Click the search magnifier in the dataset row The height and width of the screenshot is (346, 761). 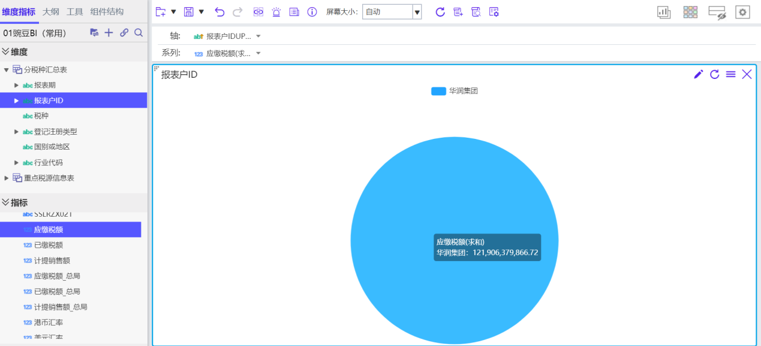click(x=139, y=32)
